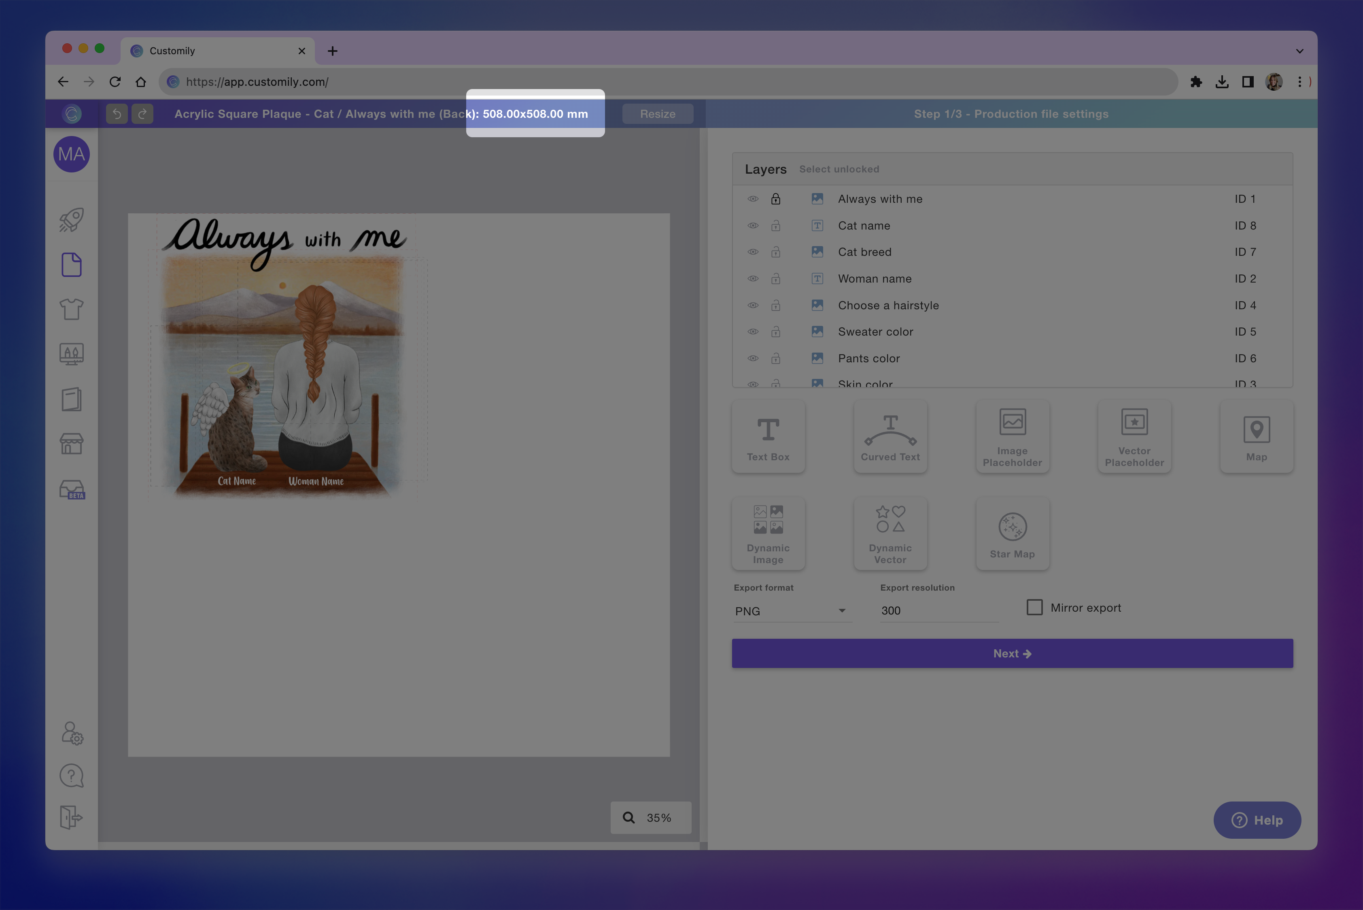
Task: Select the Choose a hairstyle layer
Action: pos(888,305)
